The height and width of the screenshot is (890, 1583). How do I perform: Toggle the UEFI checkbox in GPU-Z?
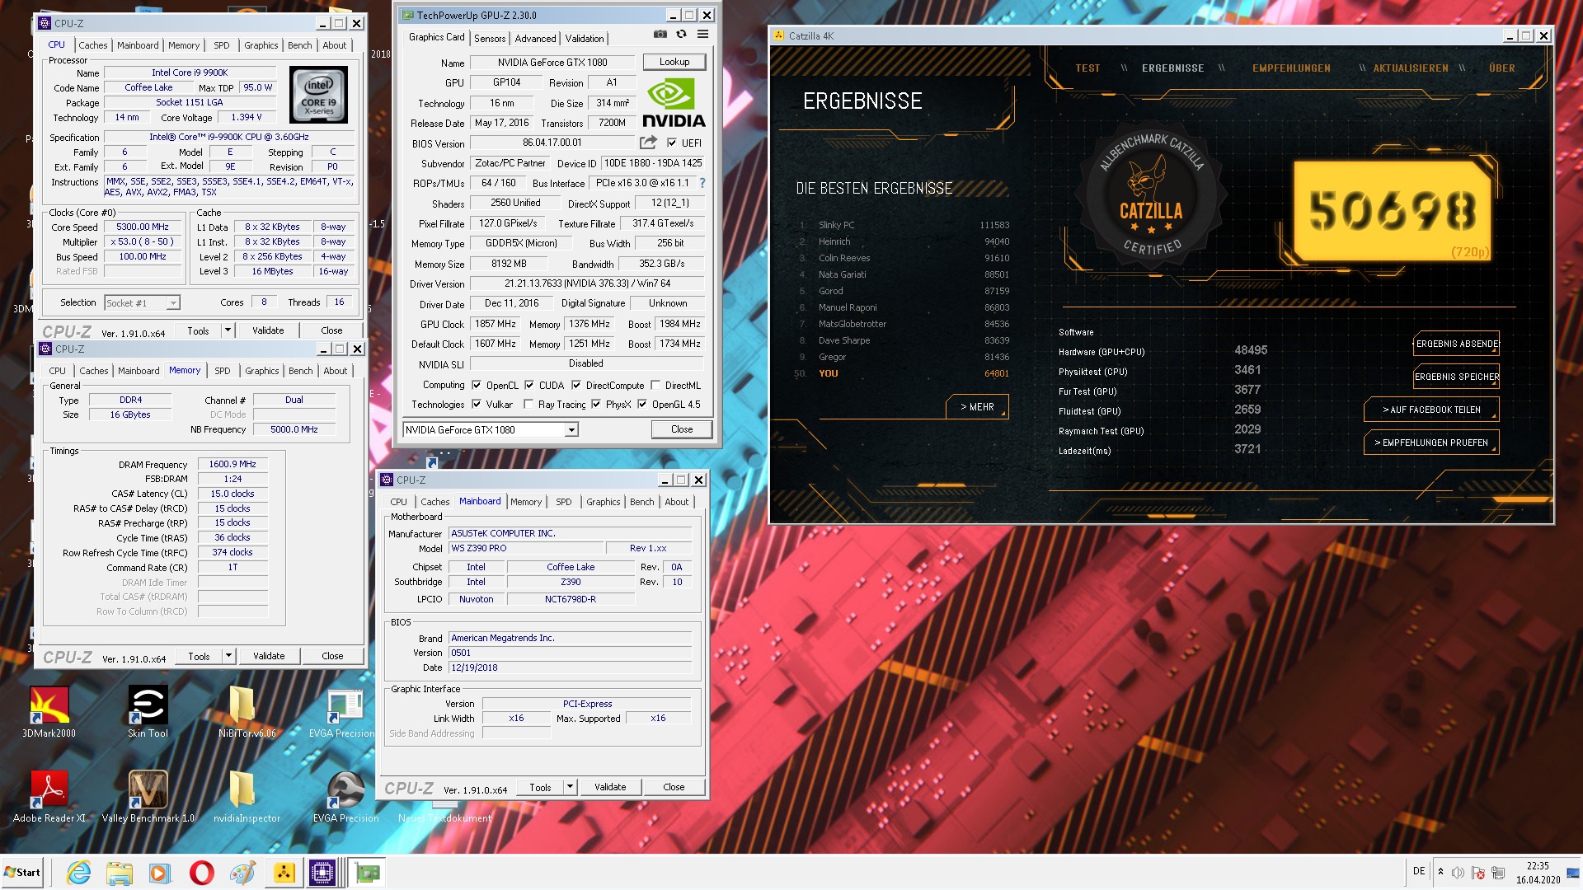(672, 143)
